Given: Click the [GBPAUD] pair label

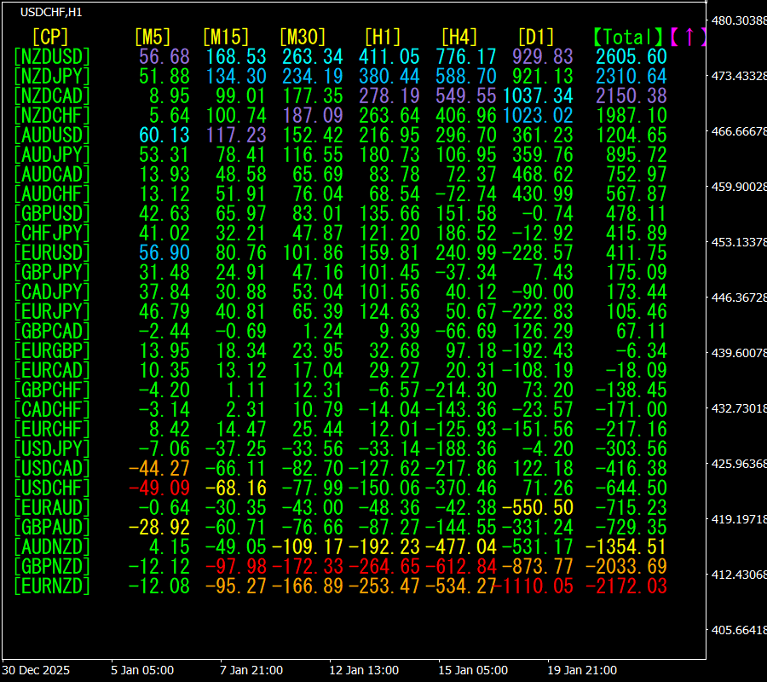Looking at the screenshot, I should coord(52,527).
